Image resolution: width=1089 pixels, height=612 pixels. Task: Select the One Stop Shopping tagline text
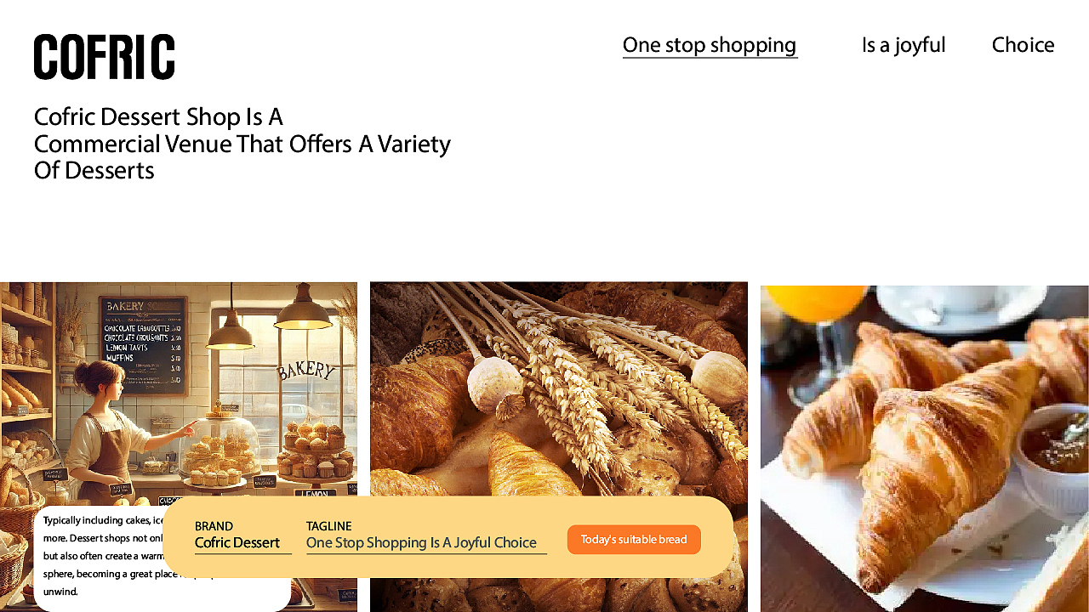click(x=421, y=542)
